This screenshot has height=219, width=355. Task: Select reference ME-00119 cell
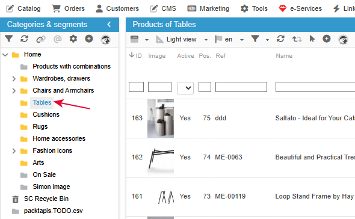tap(230, 196)
